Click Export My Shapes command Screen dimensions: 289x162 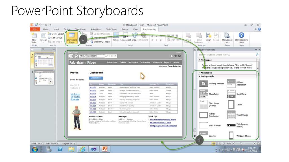point(100,42)
